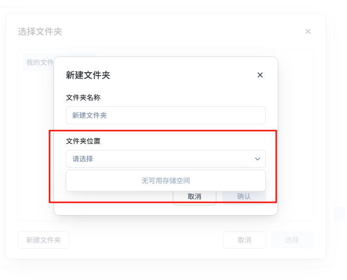Close the 新建文件夹 dialog with its X icon

tap(260, 75)
